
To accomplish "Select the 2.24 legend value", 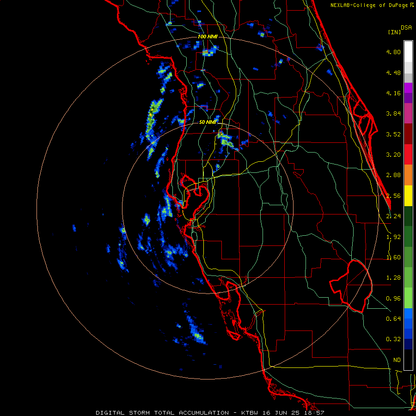I will pos(393,216).
